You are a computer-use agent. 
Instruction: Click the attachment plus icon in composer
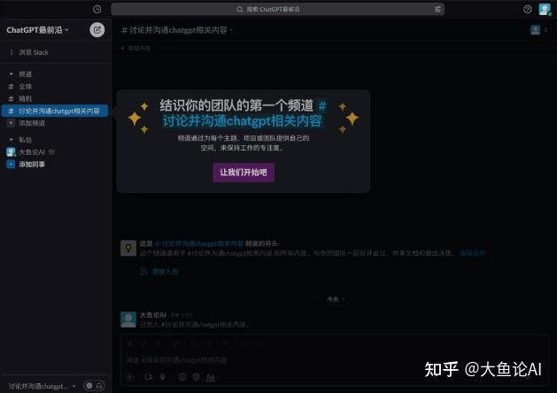130,377
